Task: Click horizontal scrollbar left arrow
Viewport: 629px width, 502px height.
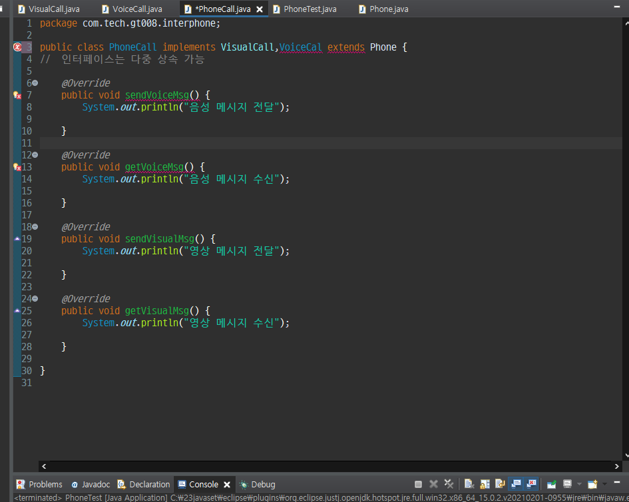Action: [44, 466]
